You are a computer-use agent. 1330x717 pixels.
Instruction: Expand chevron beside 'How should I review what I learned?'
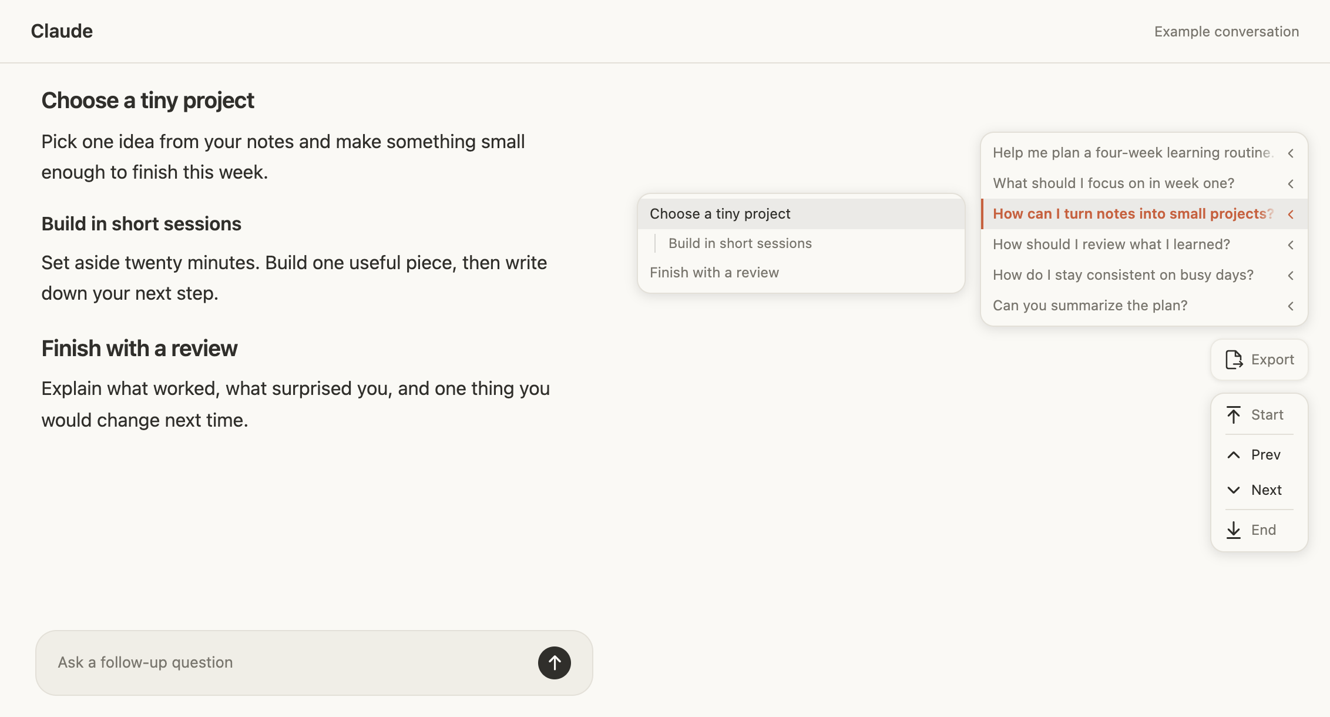tap(1291, 244)
